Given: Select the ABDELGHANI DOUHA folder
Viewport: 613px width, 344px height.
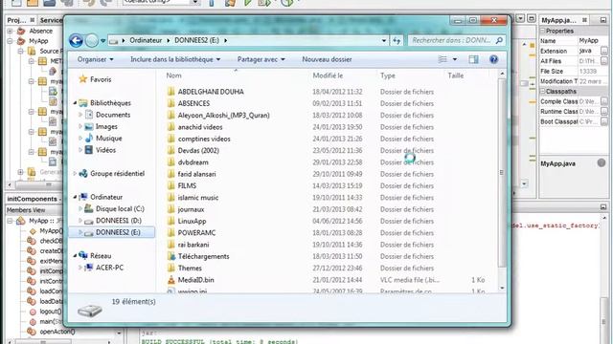Looking at the screenshot, I should coord(211,92).
